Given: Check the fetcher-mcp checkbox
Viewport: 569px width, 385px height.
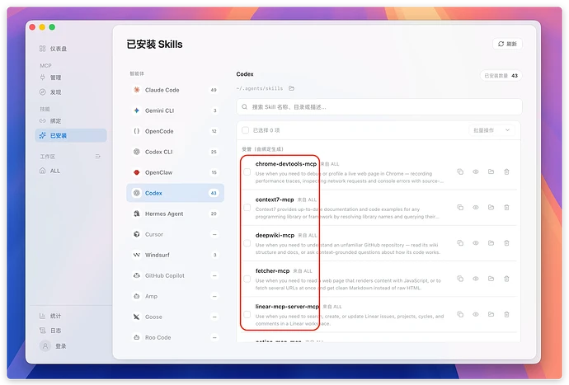Looking at the screenshot, I should pyautogui.click(x=247, y=279).
